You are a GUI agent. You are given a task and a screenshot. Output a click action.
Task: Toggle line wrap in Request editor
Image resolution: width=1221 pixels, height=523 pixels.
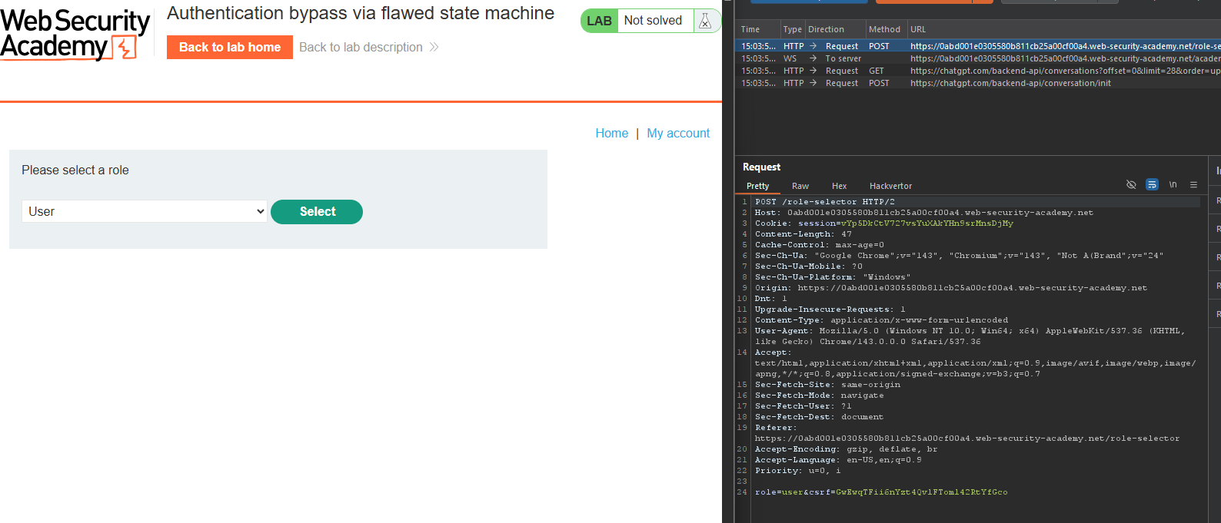pos(1152,185)
